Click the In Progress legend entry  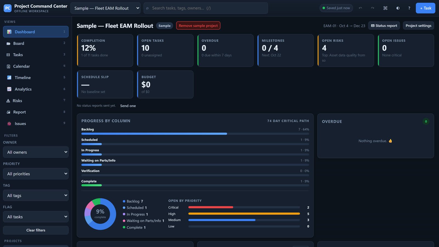(135, 214)
